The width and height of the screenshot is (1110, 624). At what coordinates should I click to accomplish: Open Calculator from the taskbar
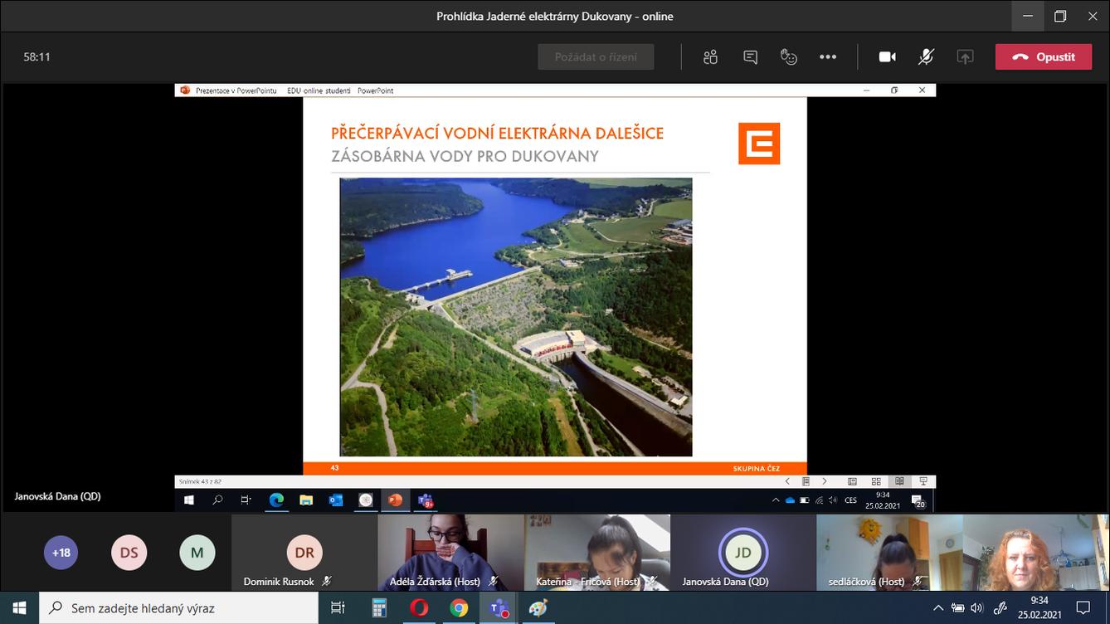point(379,608)
